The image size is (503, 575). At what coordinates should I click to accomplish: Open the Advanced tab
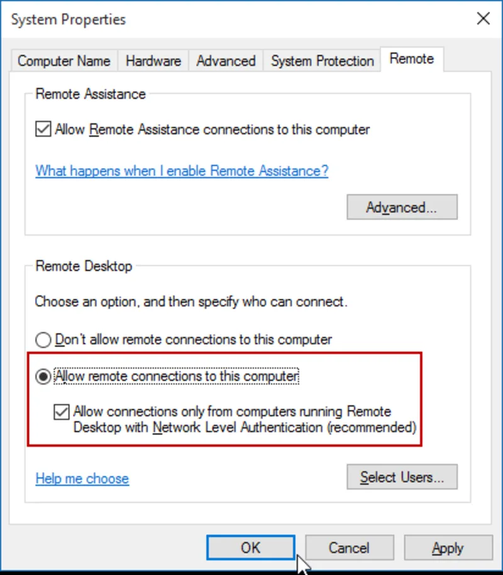click(x=225, y=61)
